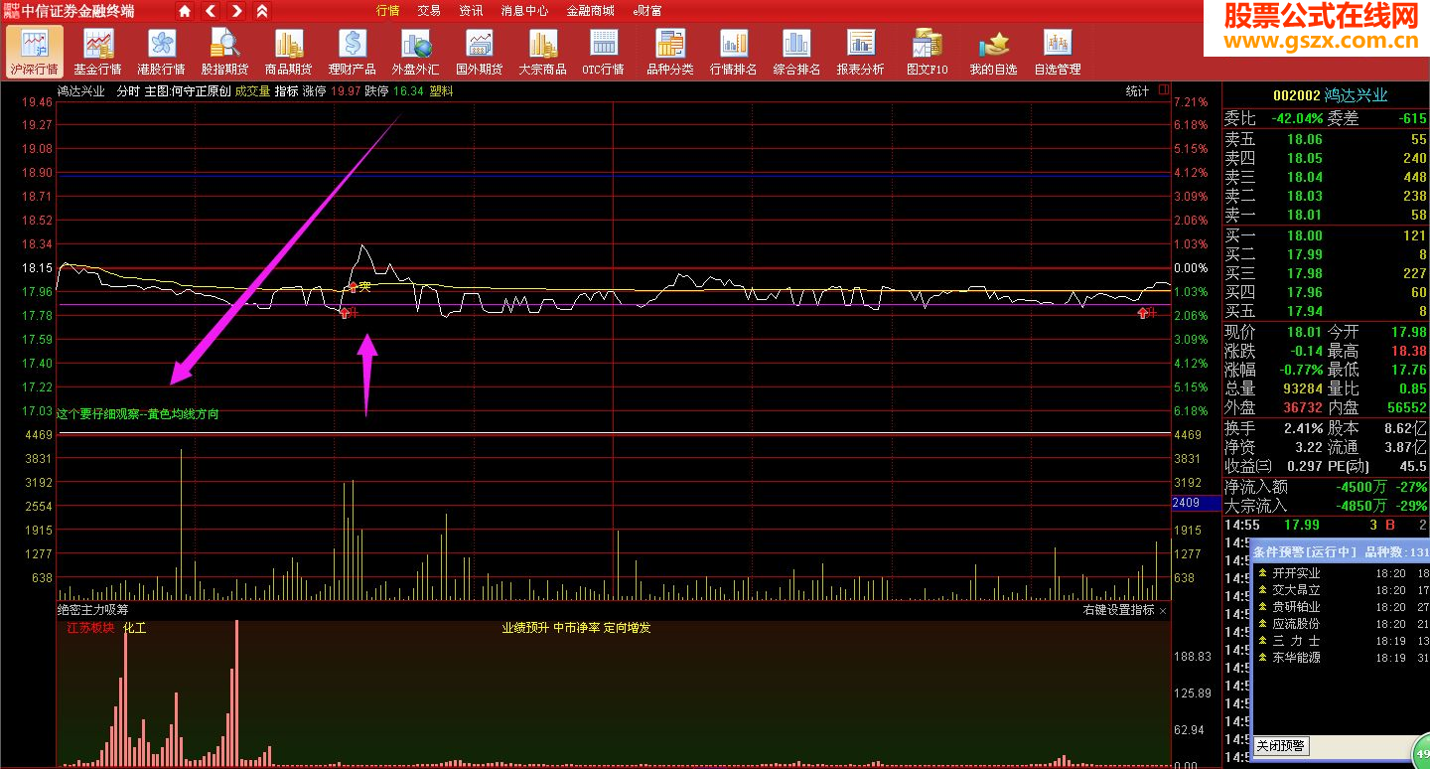Image resolution: width=1430 pixels, height=769 pixels.
Task: Navigate back with the left arrow
Action: [x=212, y=11]
